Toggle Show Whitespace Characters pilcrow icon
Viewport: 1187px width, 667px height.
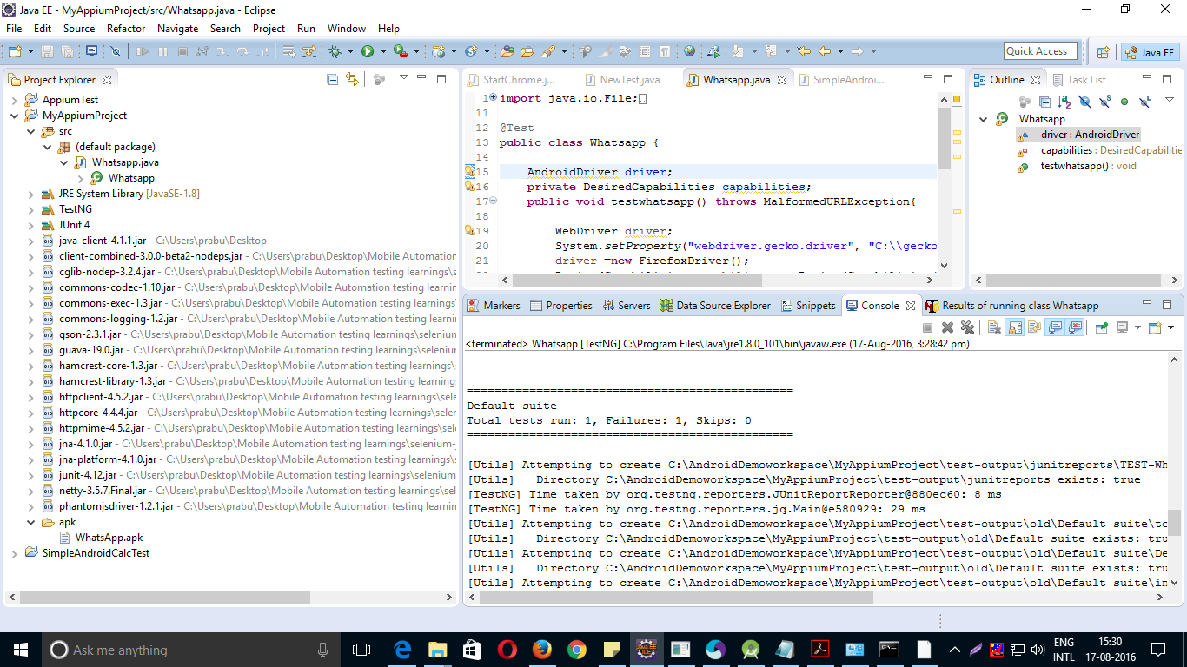[664, 52]
